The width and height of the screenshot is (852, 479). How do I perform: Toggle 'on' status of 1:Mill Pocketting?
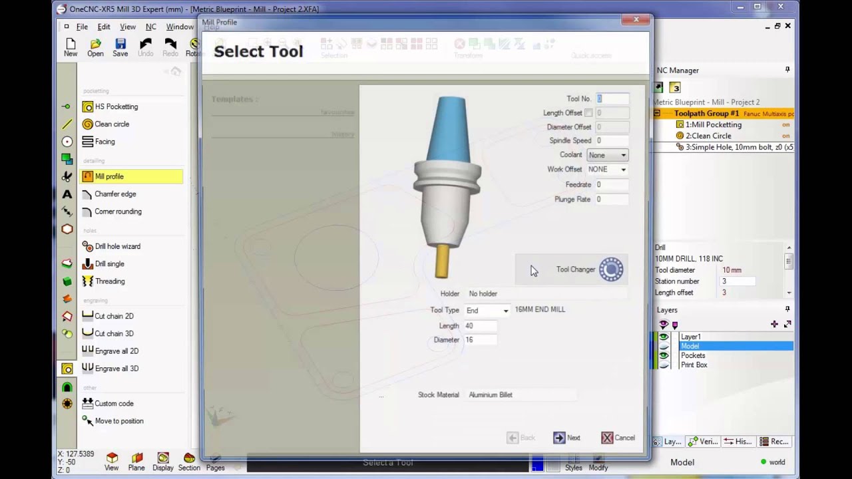point(786,124)
